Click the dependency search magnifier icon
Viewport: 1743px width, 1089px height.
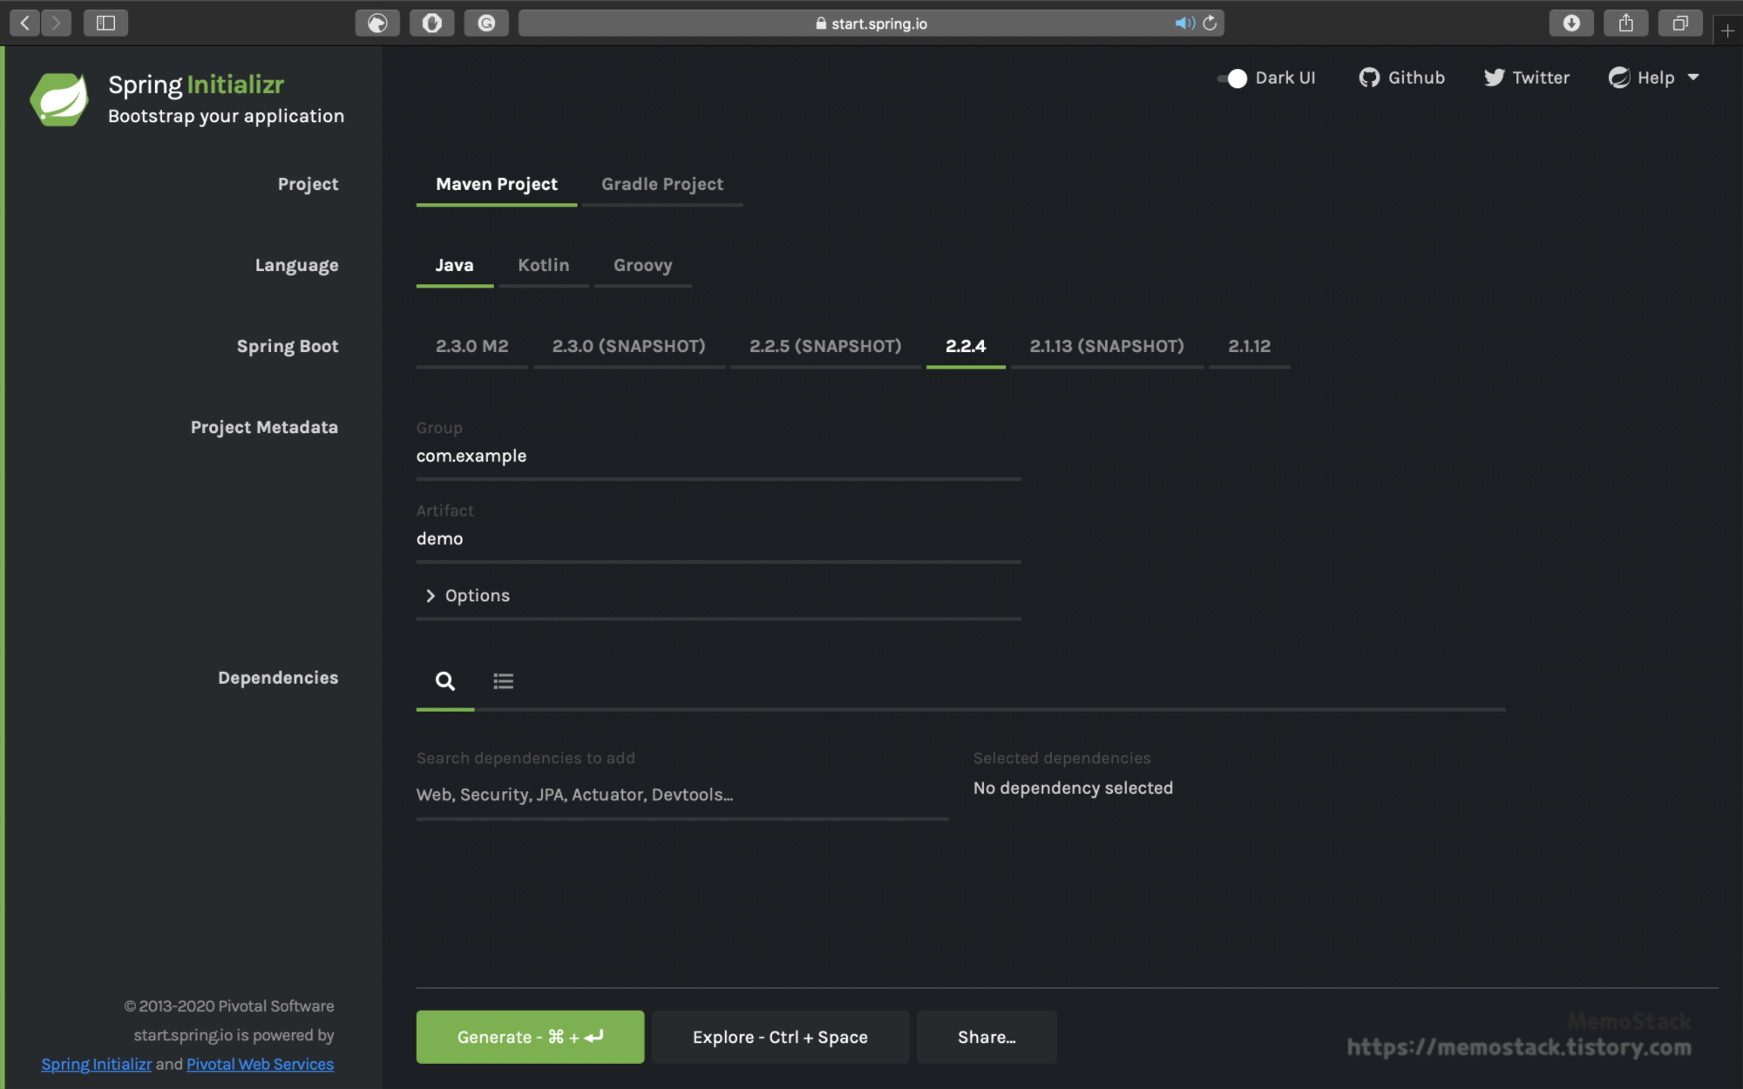[444, 681]
